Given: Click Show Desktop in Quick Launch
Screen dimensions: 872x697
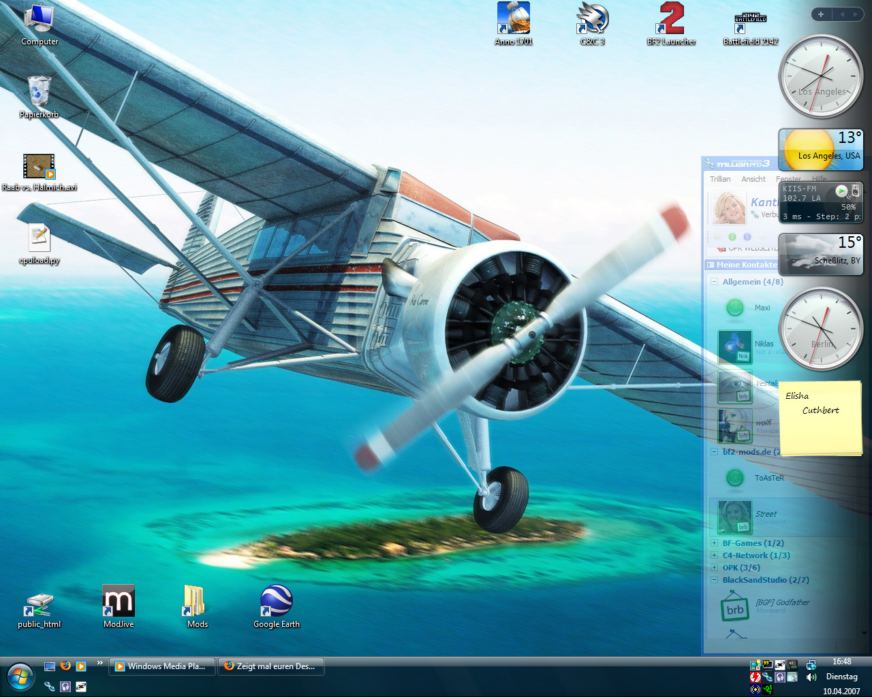Looking at the screenshot, I should [x=49, y=666].
